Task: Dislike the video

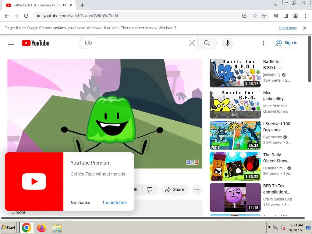Action: point(150,190)
